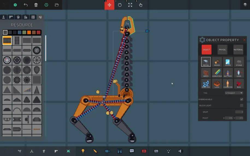Screen dimensions: 250x156
Task: Pick the car tire resource
Action: point(37,50)
